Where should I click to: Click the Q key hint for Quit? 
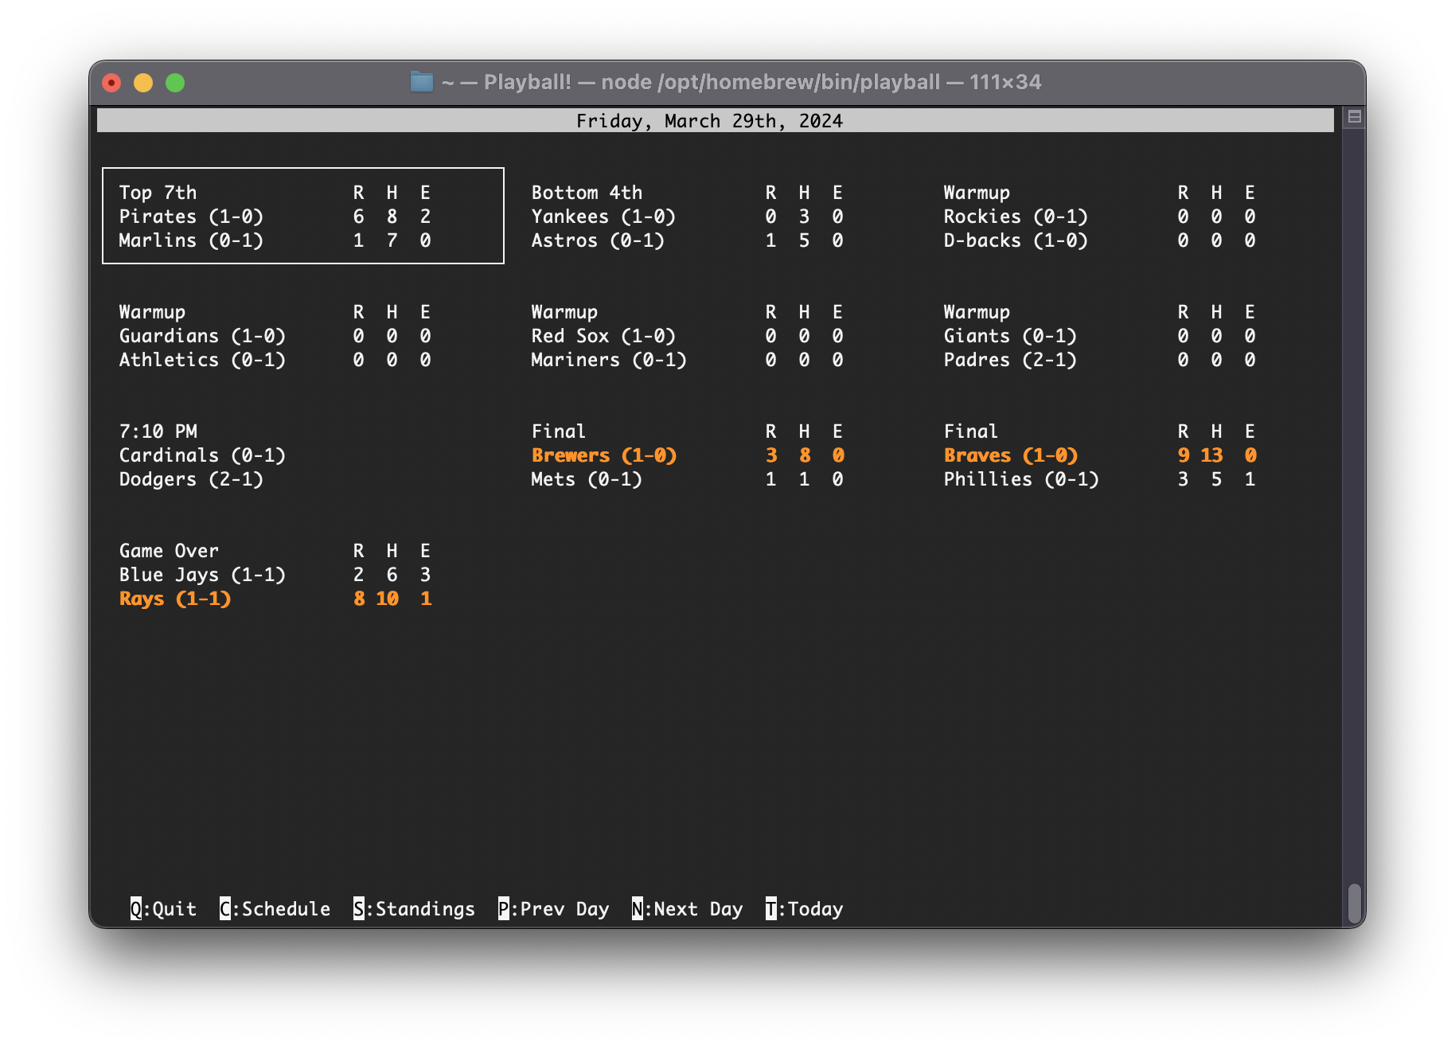point(163,909)
